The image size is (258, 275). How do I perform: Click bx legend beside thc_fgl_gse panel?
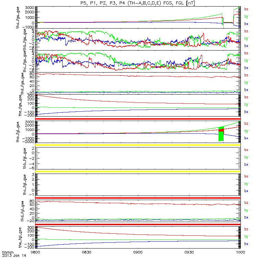246,191
